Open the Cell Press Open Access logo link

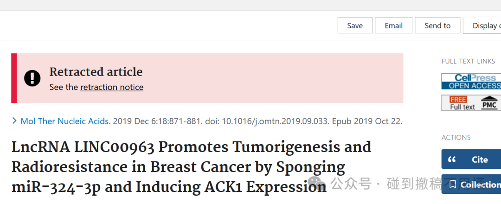click(471, 82)
